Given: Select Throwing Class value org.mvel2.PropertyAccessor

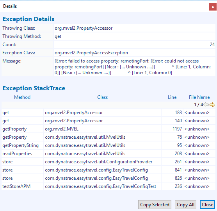Looking at the screenshot, I should click(135, 28).
